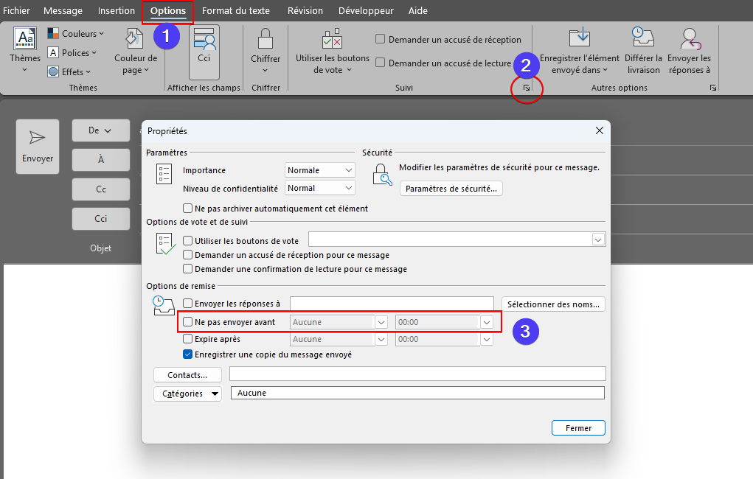Click Utiliser les boutons de vote icon
Viewport: 753px width, 479px height.
pos(333,39)
